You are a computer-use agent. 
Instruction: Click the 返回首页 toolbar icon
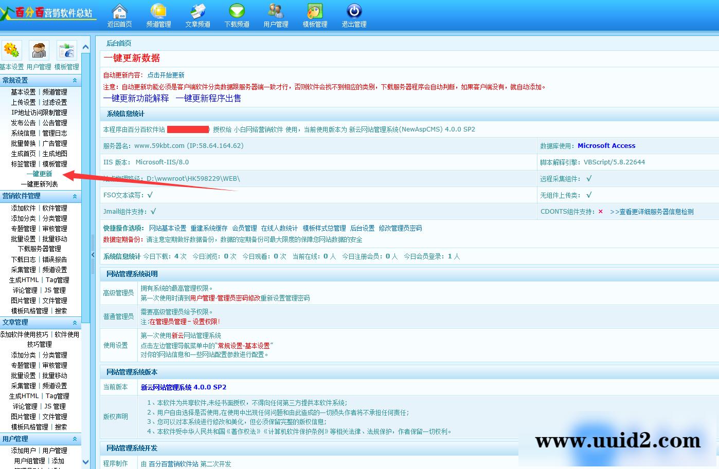[119, 14]
